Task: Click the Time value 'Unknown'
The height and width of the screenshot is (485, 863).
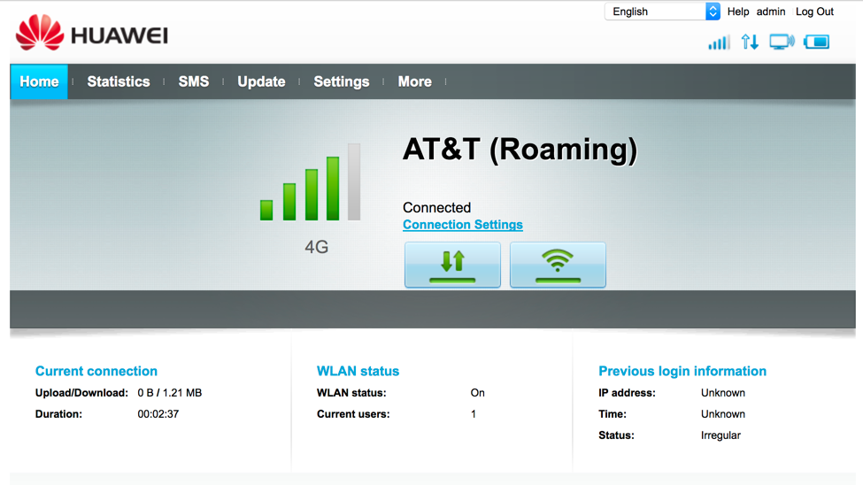Action: coord(723,414)
